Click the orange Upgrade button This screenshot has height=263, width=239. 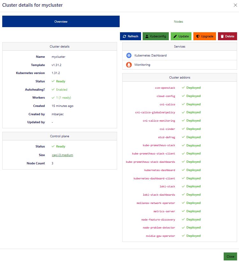(x=205, y=36)
